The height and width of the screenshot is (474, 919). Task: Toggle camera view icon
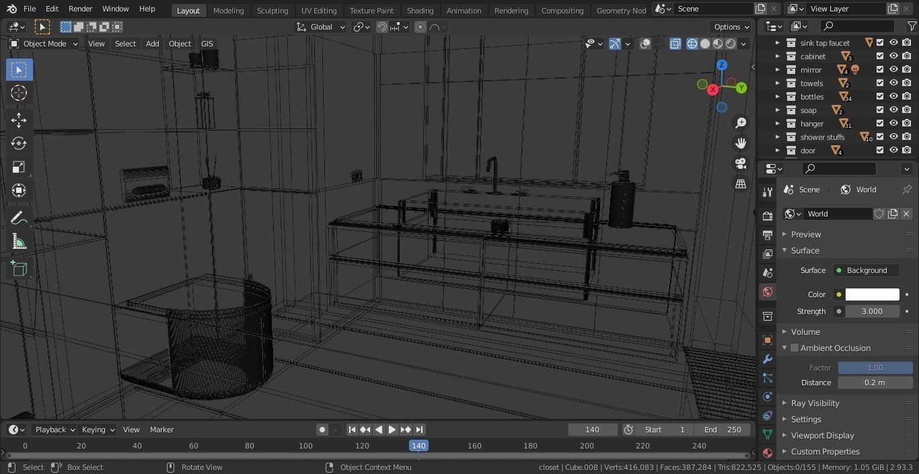[741, 163]
